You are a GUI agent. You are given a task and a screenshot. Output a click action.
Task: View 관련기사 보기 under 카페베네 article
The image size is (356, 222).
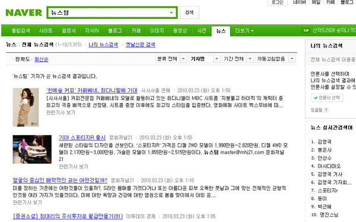pos(61,112)
